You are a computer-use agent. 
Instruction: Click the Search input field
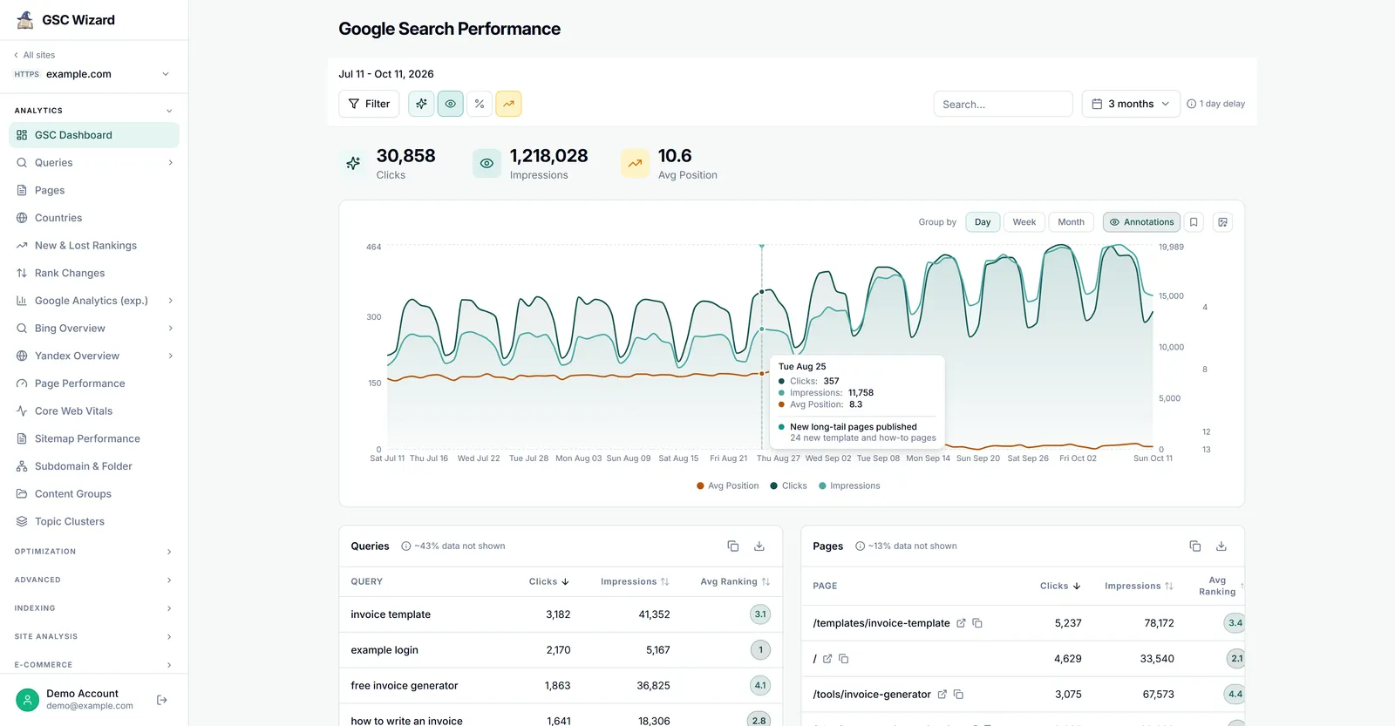click(1003, 104)
